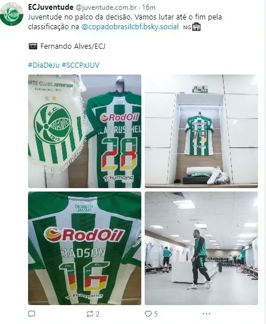Open the @juventude.com.br handle link

point(106,7)
